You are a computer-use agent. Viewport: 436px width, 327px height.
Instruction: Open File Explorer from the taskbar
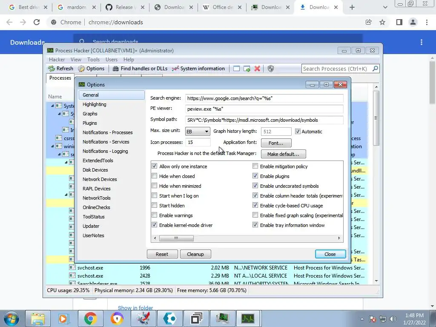pyautogui.click(x=37, y=318)
